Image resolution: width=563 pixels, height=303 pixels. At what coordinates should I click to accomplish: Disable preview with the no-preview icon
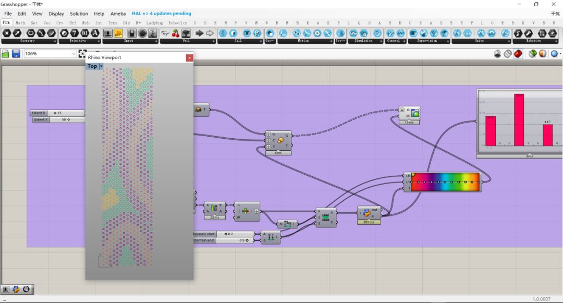[497, 54]
